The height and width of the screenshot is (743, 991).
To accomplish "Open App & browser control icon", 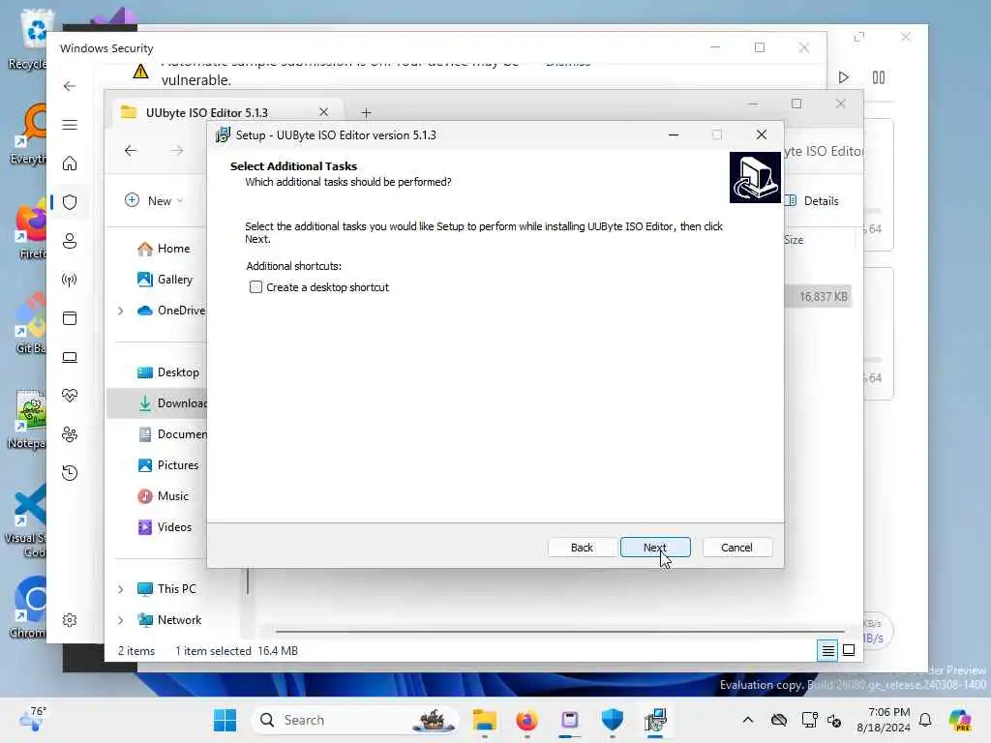I will [x=70, y=317].
